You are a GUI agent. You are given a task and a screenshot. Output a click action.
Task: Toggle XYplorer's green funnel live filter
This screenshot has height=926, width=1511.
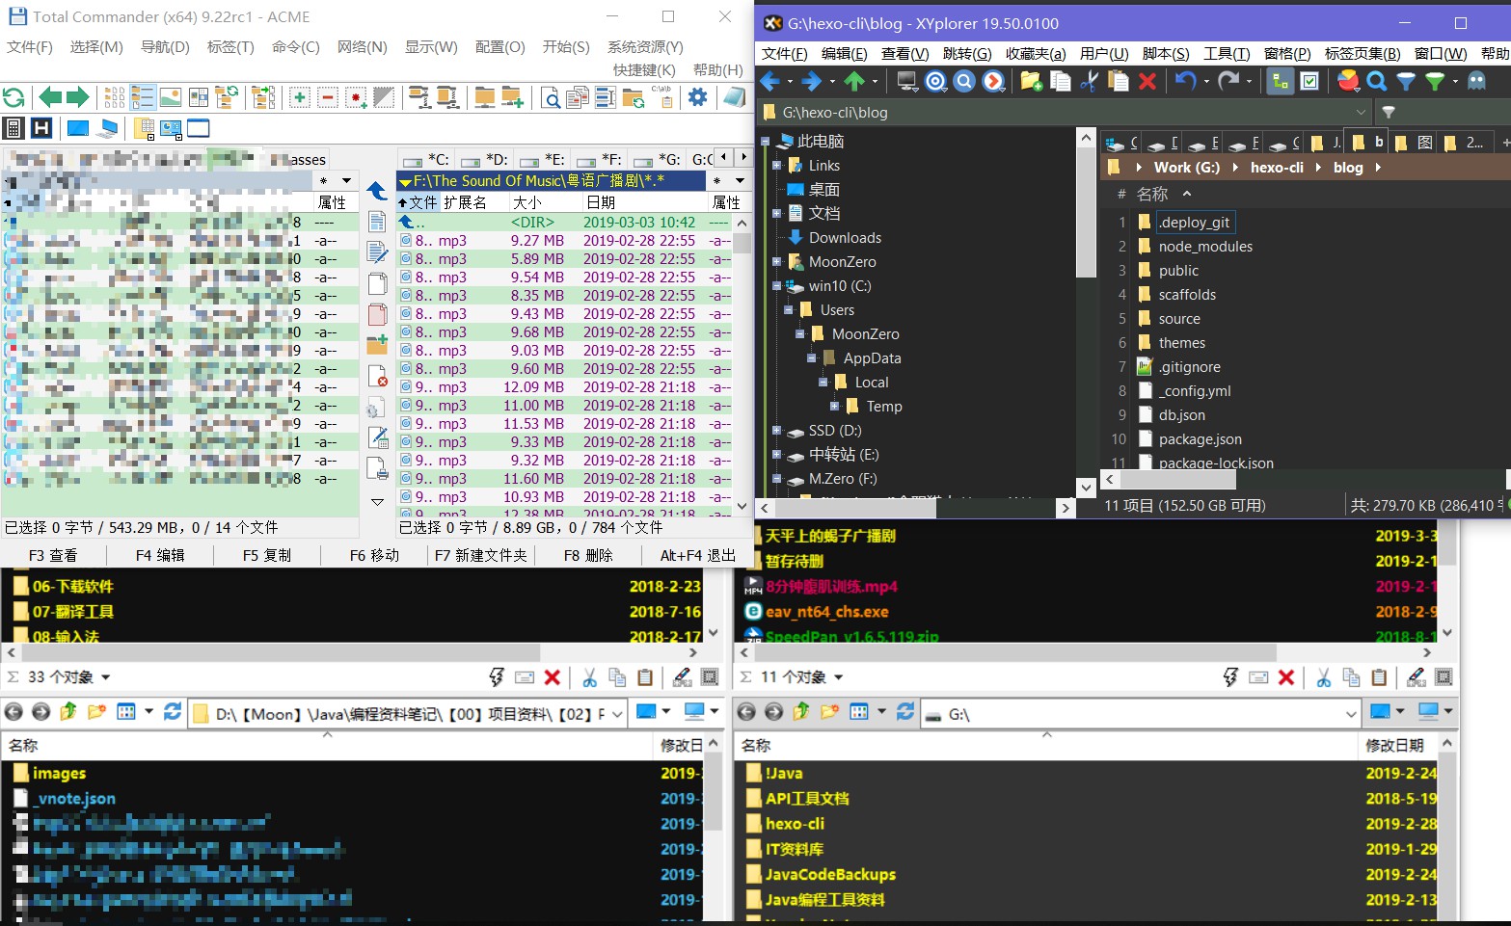point(1435,82)
